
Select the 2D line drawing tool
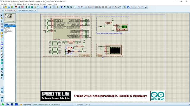(2, 57)
